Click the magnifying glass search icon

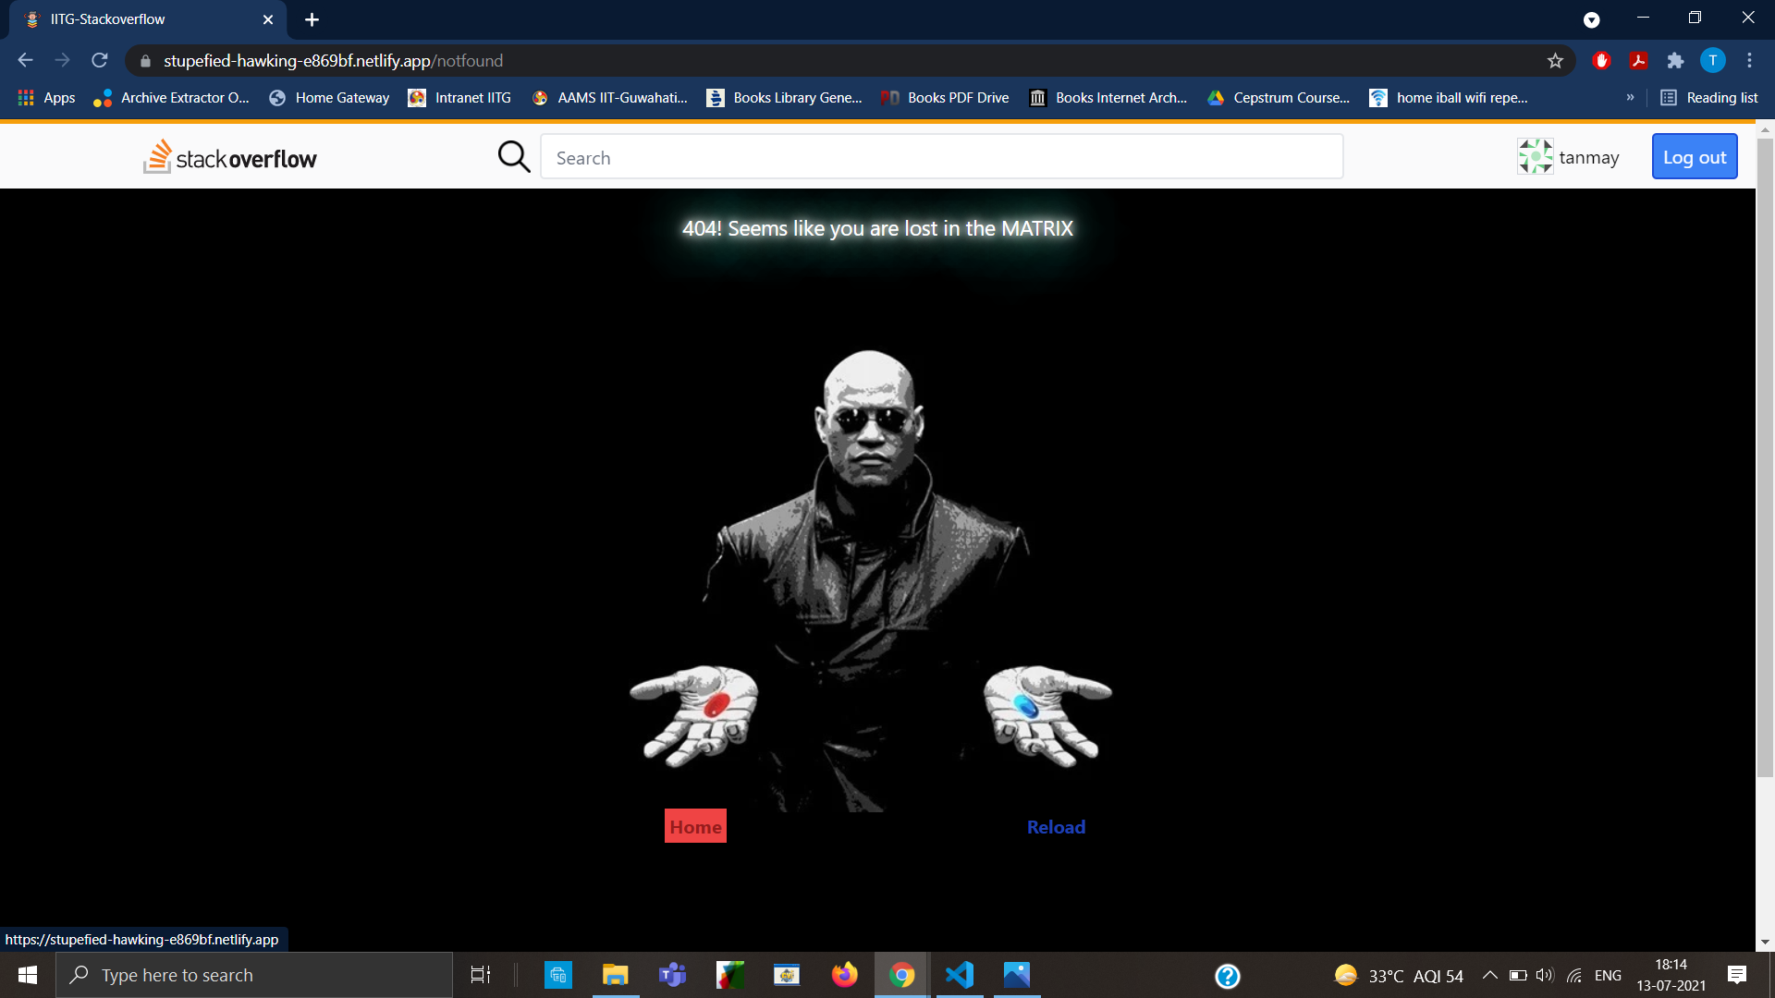pyautogui.click(x=514, y=157)
